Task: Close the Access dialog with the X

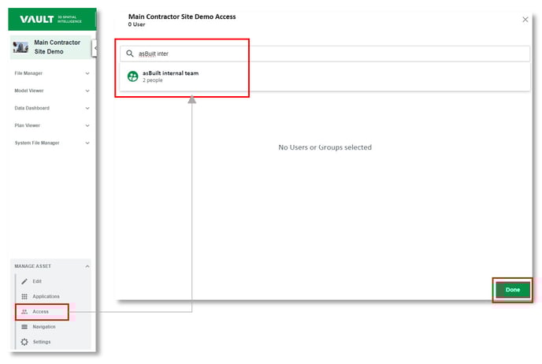Action: (525, 20)
